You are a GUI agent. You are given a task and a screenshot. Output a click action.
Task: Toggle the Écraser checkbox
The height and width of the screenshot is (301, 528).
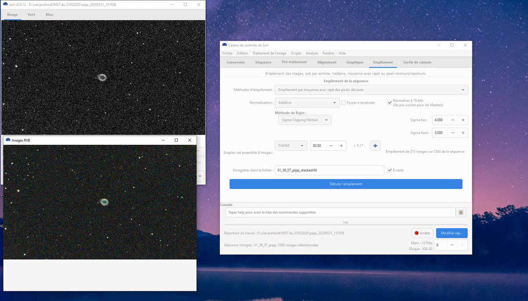(x=389, y=170)
